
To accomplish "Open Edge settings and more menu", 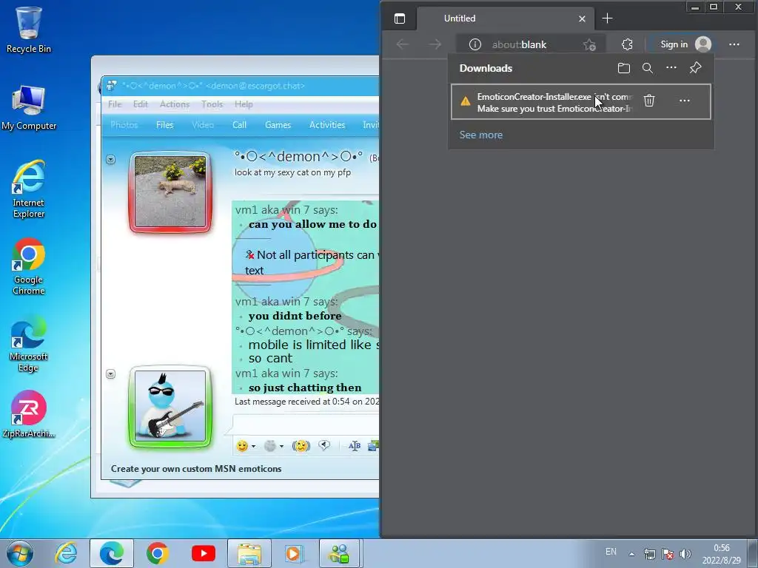I will coord(734,44).
